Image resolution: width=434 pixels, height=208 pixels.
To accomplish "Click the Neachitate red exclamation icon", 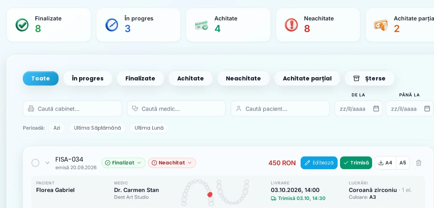I will (291, 25).
